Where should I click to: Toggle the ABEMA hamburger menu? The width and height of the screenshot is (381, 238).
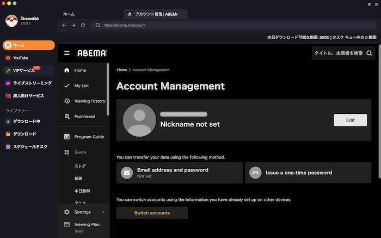point(67,53)
